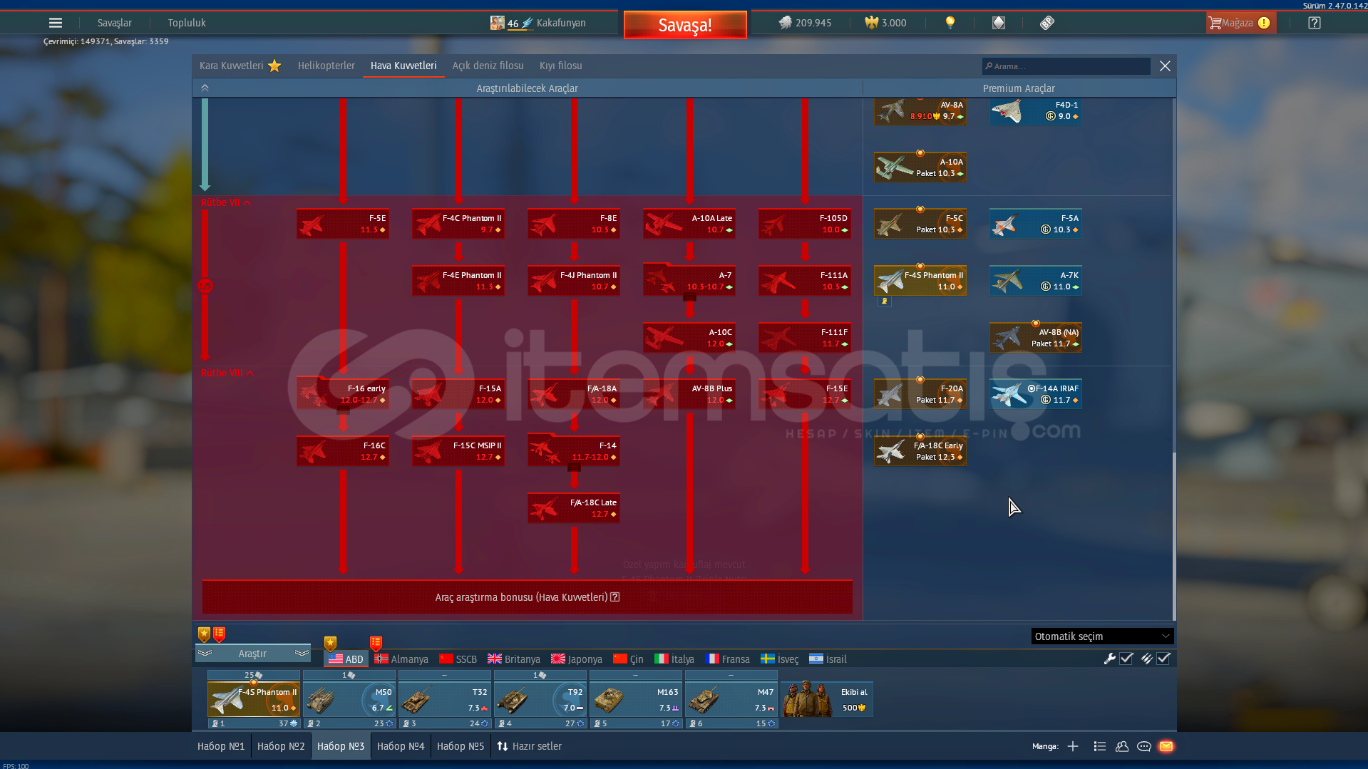Select the F-4C Phantom II aircraft
The width and height of the screenshot is (1368, 769).
coord(458,224)
